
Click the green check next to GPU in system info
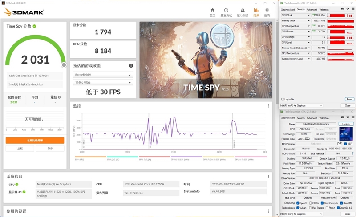[17, 184]
